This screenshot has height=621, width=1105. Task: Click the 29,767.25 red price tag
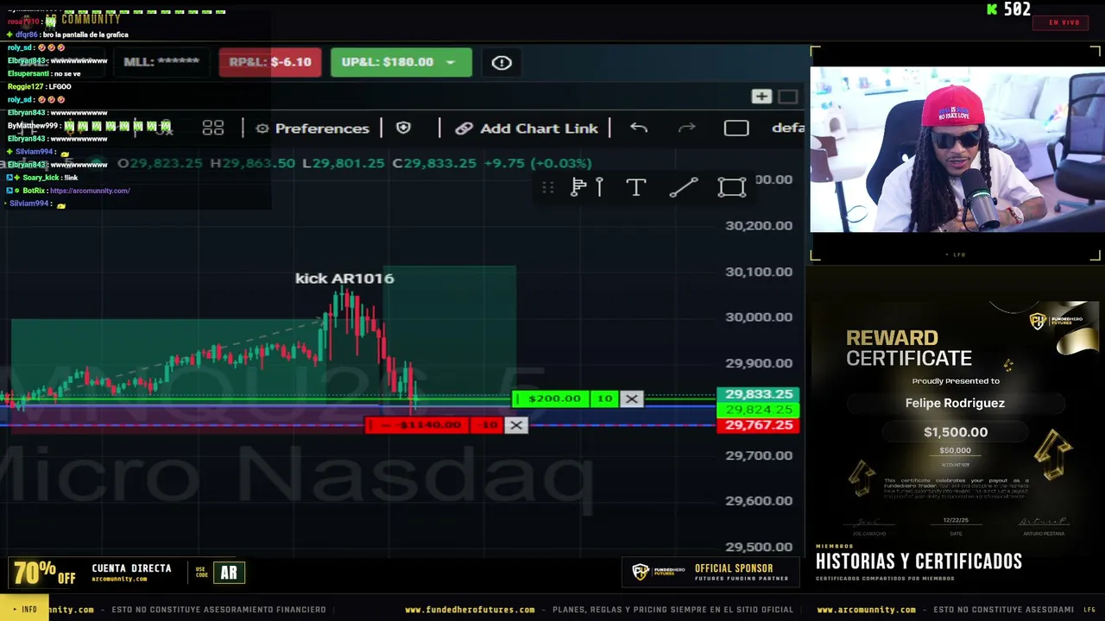tap(758, 425)
